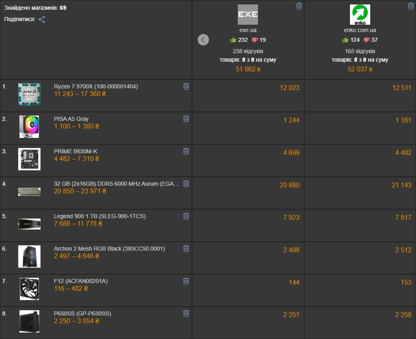
Task: Open Archon 2 Mesh case thumbnail
Action: coord(29,256)
